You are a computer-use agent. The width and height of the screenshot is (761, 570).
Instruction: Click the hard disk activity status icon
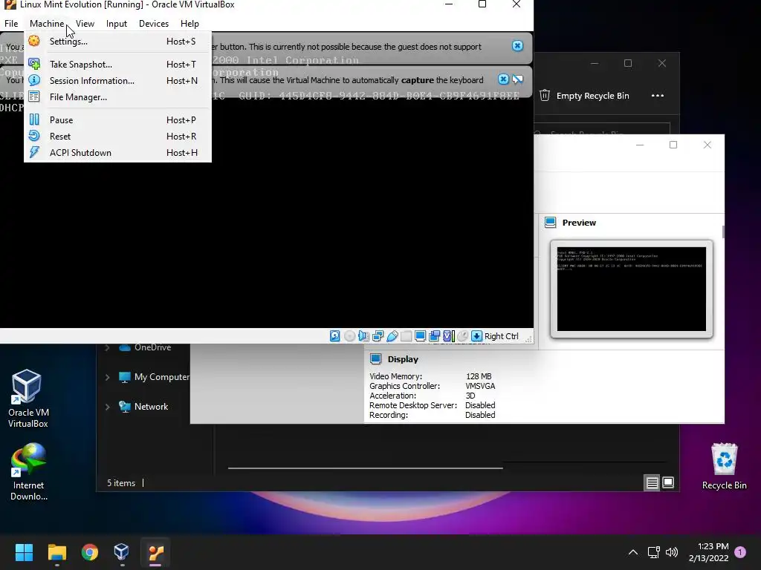[x=335, y=336]
